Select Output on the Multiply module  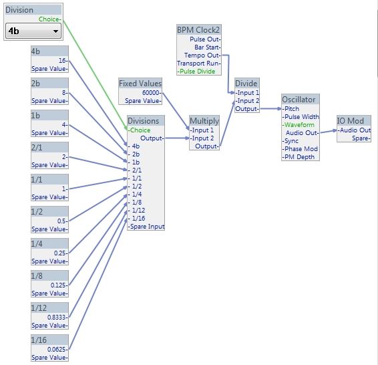click(207, 146)
